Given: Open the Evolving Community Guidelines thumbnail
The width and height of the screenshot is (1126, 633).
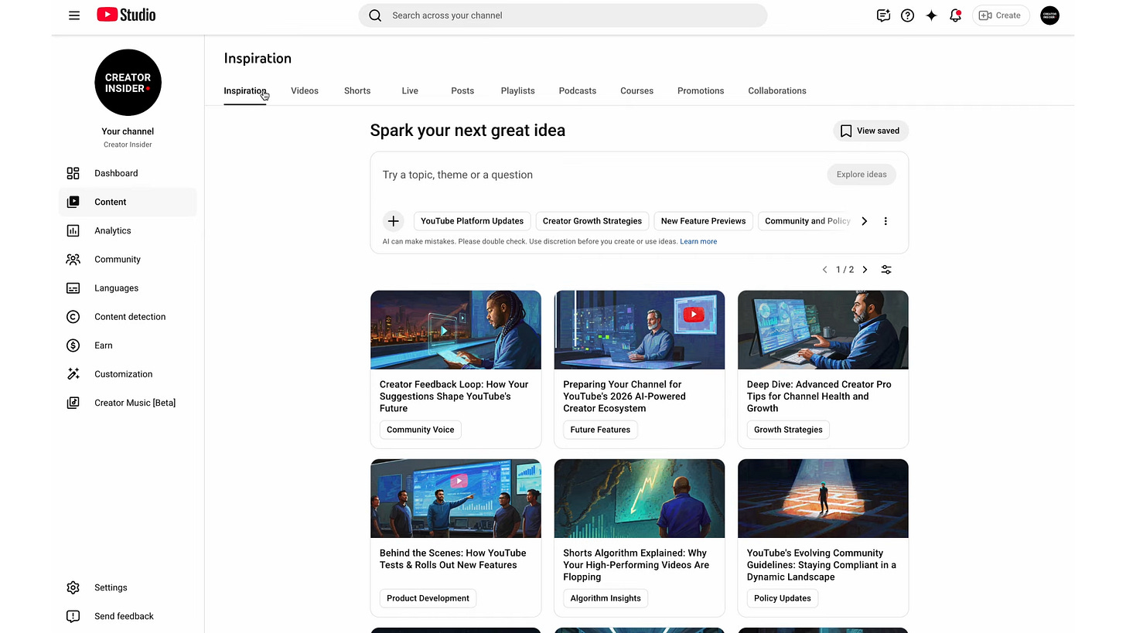Looking at the screenshot, I should pos(823,499).
